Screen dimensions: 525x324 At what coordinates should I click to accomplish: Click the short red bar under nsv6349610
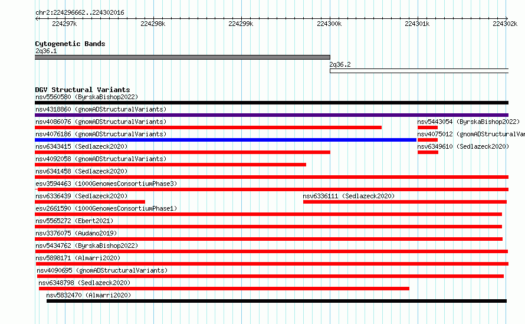pyautogui.click(x=428, y=152)
